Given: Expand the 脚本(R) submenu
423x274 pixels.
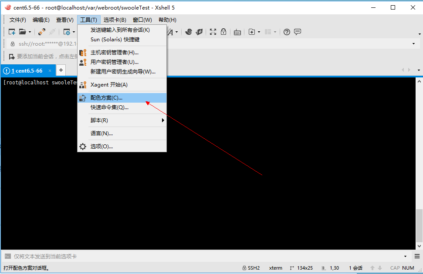Looking at the screenshot, I should pos(122,120).
